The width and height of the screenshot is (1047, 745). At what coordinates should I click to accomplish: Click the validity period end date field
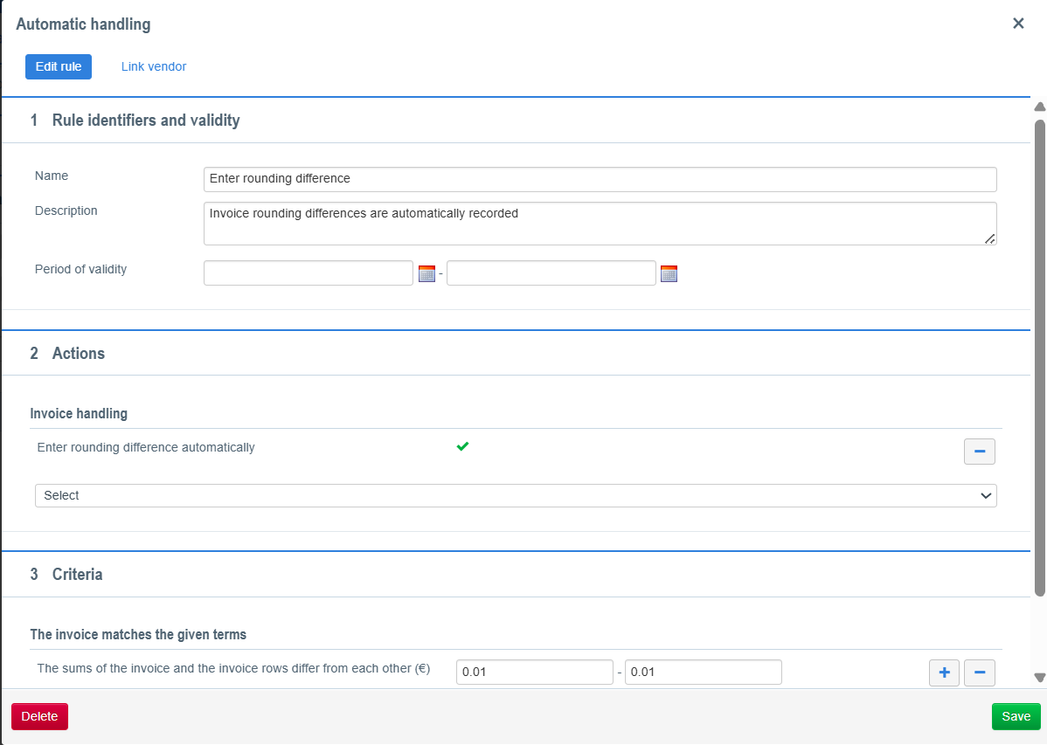(x=551, y=273)
